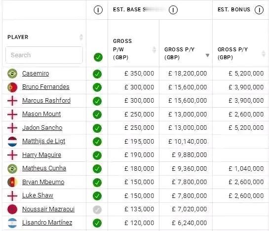
Task: Click green verified check for Casemiro
Action: click(97, 74)
